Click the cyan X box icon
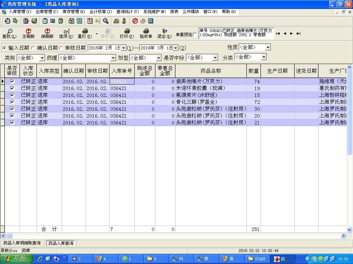This screenshot has width=353, height=264. [x=151, y=21]
